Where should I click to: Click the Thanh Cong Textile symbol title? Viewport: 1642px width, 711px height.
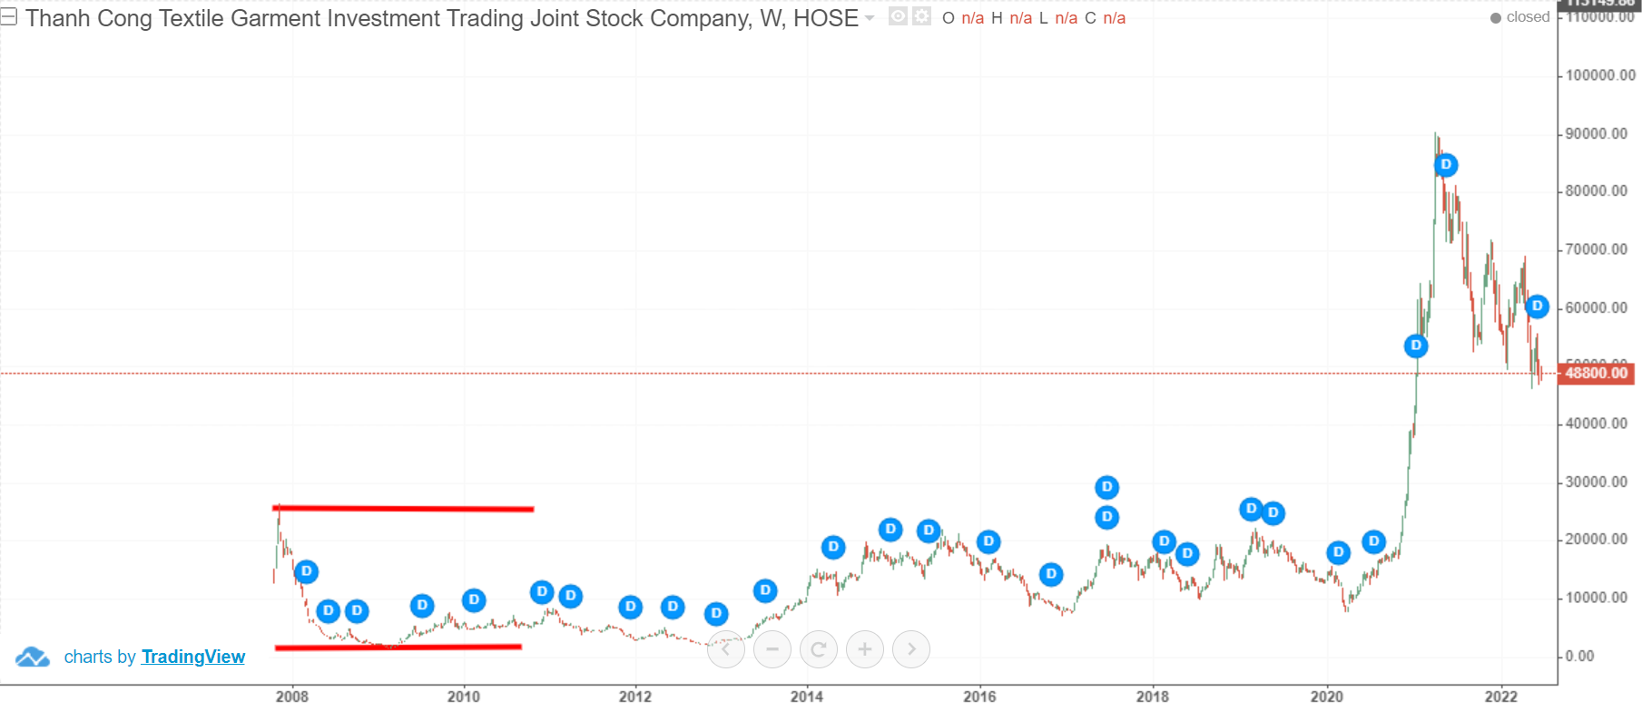coord(441,18)
